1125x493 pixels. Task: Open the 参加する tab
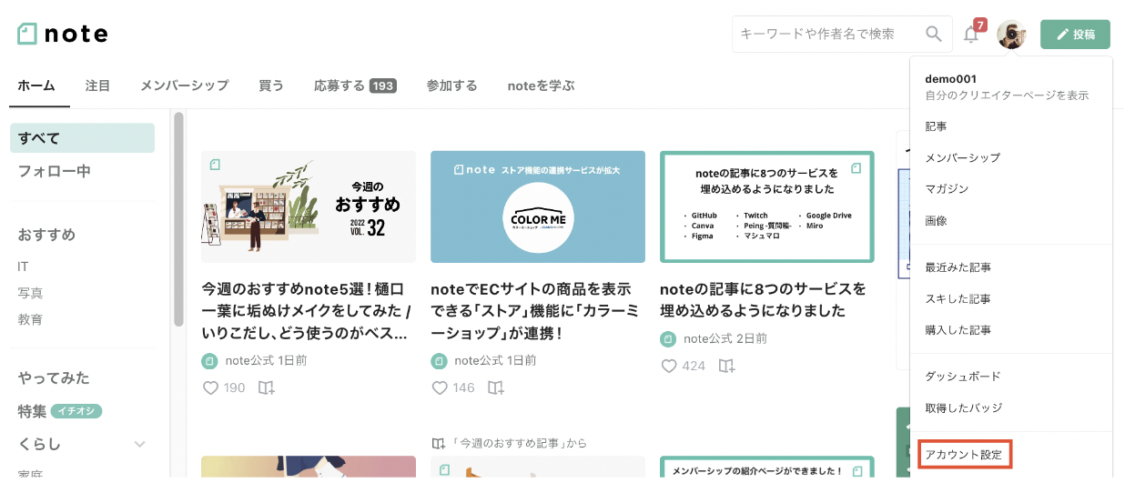click(452, 86)
